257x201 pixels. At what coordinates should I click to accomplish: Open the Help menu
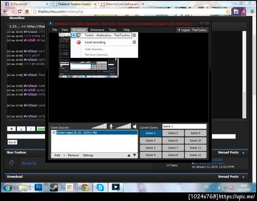point(126,30)
